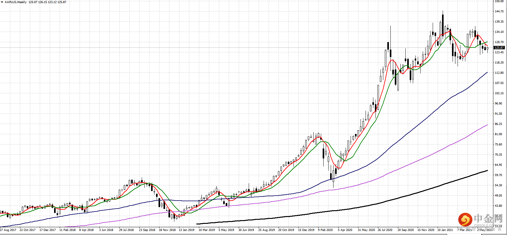Select the 118.20 price level label
507x235 pixels.
coord(499,63)
